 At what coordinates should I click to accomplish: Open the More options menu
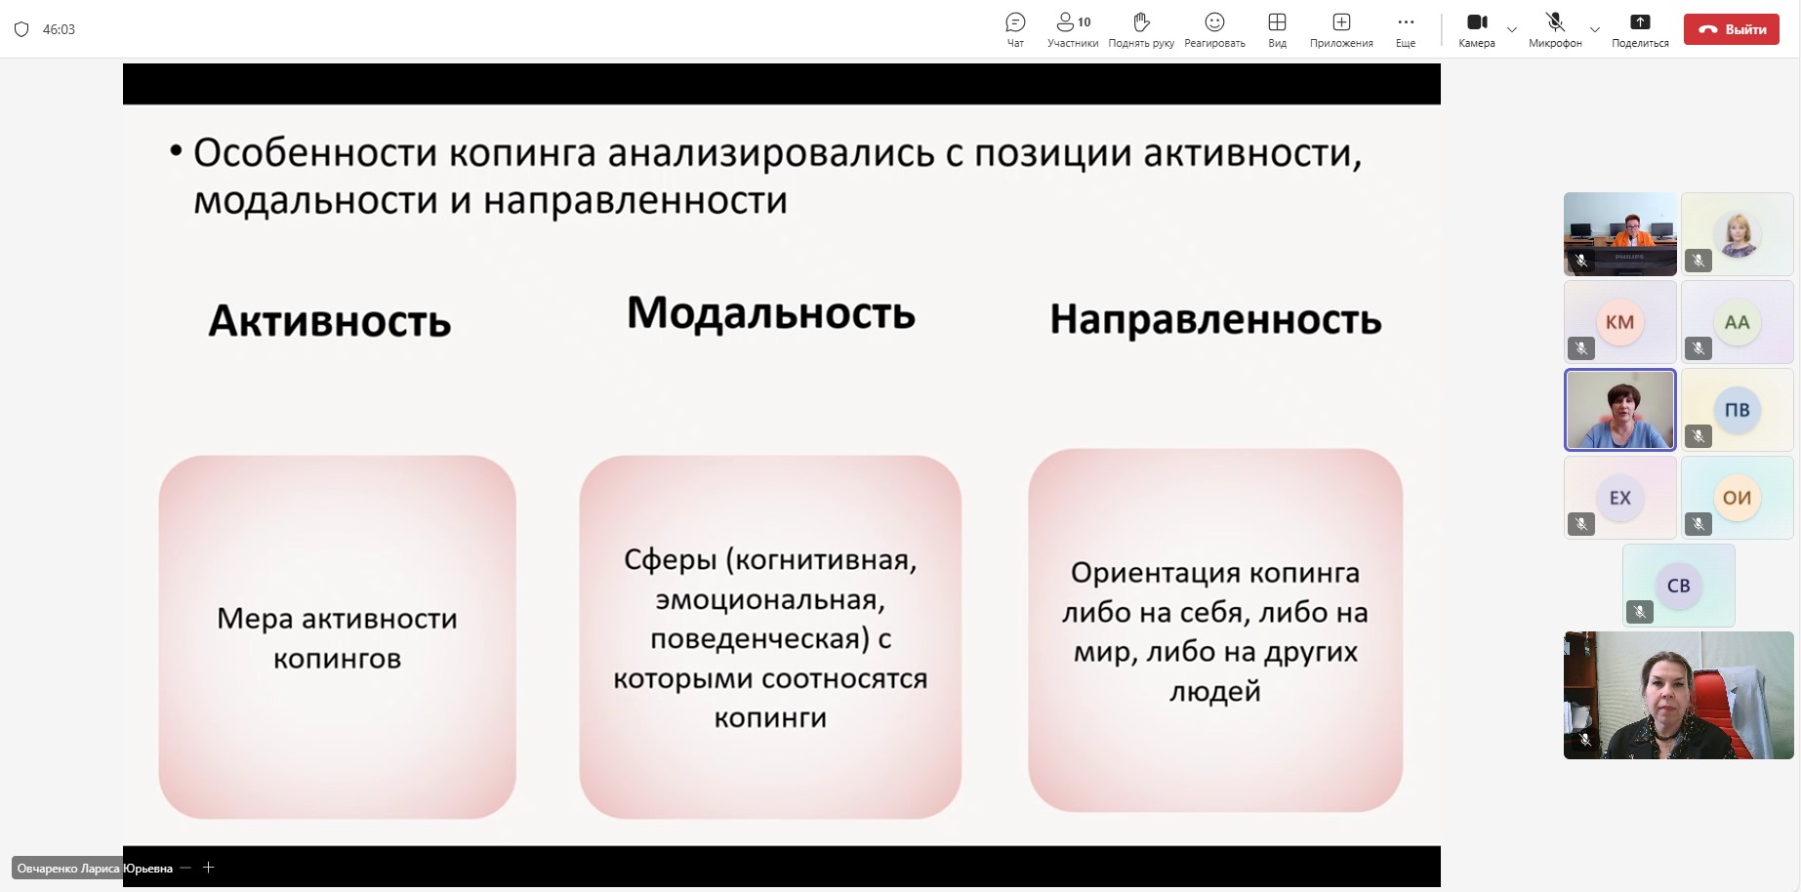(x=1406, y=29)
